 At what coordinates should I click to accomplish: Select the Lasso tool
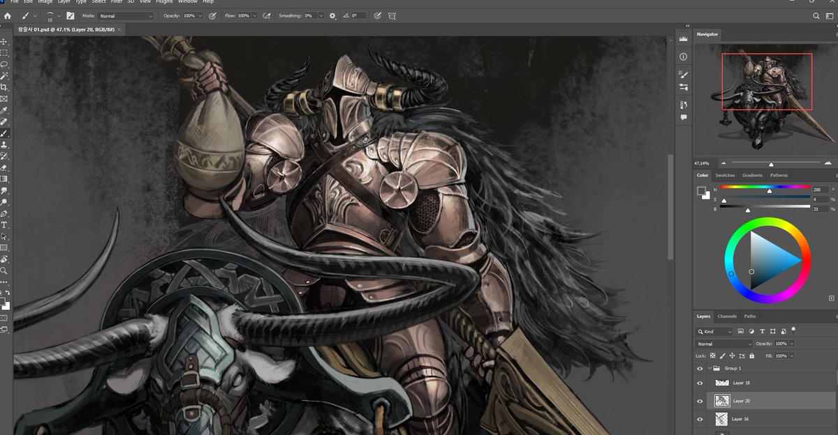point(4,64)
